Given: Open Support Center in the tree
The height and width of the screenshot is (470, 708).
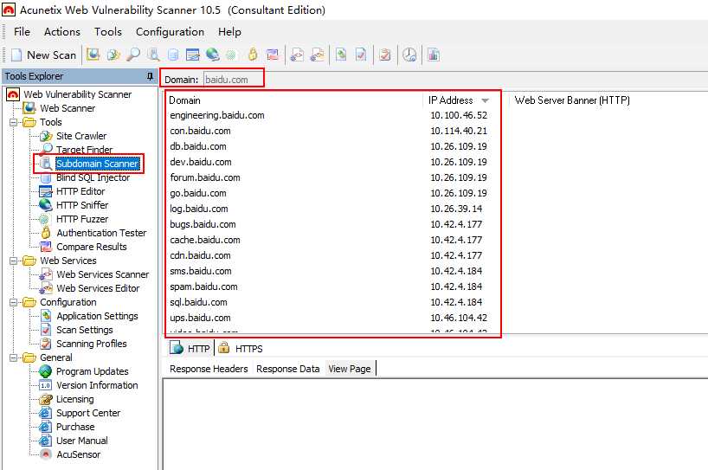Looking at the screenshot, I should click(88, 413).
